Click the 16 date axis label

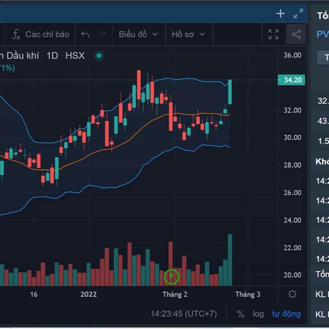(34, 294)
